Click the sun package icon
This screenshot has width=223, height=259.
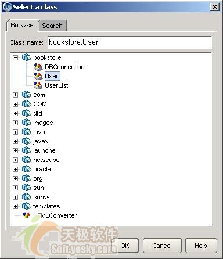tap(26, 188)
